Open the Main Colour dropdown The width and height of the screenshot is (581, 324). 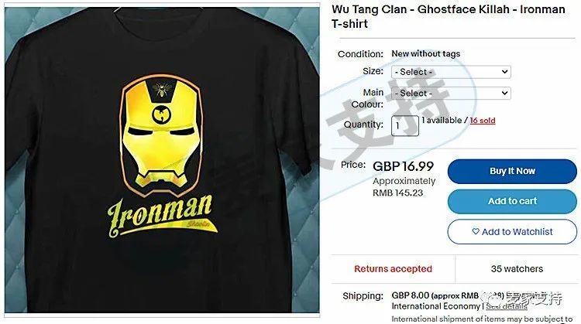coord(451,94)
